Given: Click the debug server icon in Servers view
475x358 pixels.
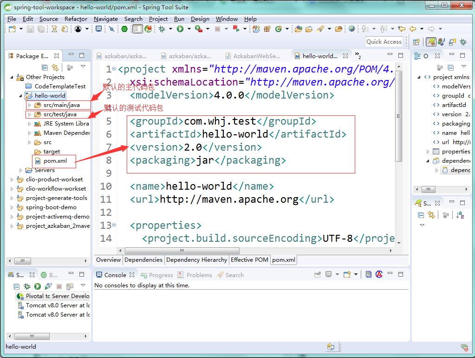Looking at the screenshot, I should point(27,286).
